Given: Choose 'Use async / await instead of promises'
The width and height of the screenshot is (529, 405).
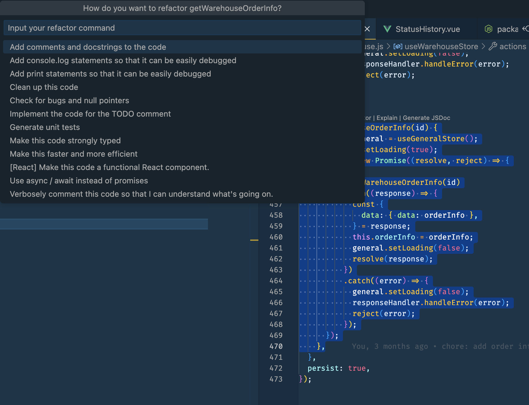Looking at the screenshot, I should coord(182,181).
